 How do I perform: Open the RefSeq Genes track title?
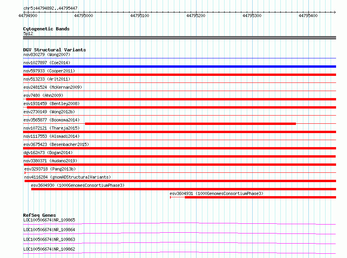coord(39,215)
